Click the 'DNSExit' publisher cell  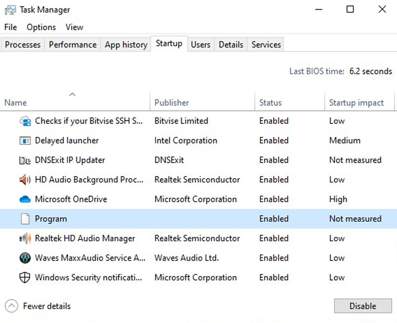click(169, 160)
